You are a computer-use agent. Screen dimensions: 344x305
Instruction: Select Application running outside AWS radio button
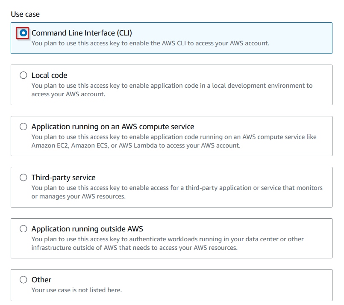tap(23, 229)
